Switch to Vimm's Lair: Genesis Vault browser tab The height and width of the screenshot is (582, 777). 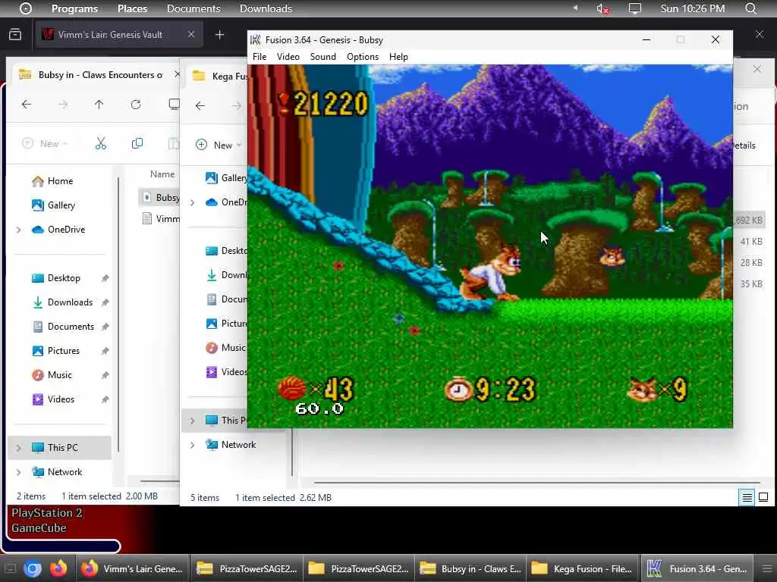[119, 35]
